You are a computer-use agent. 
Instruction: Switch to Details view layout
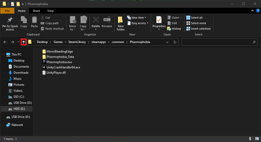tap(251, 139)
